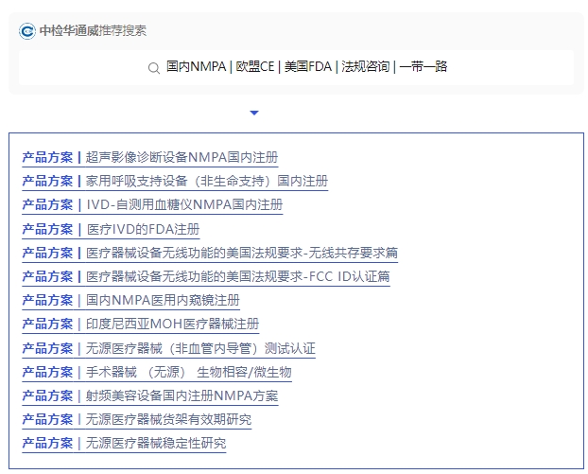Open 超声影像诊断设备NMPA国内注册 link

[x=182, y=157]
